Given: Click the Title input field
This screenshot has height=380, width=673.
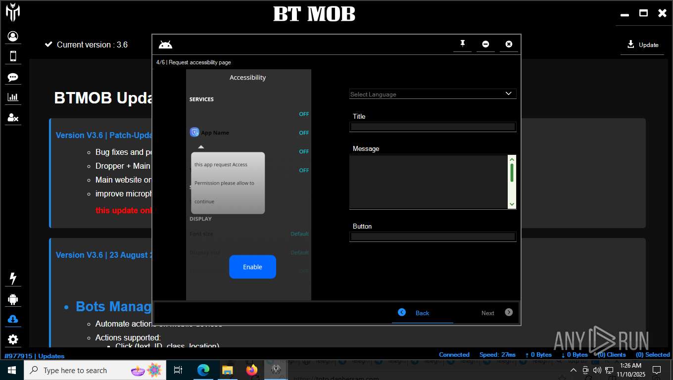Looking at the screenshot, I should [433, 127].
